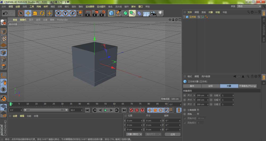Select the 立方体 object in object manager

(193, 17)
